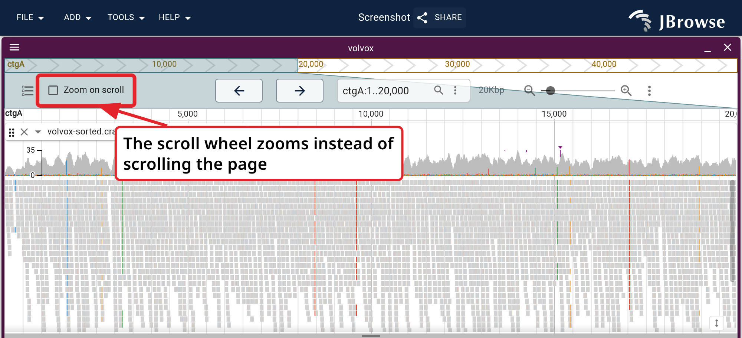
Task: Click the 30,000 position on overview bar
Action: [457, 65]
